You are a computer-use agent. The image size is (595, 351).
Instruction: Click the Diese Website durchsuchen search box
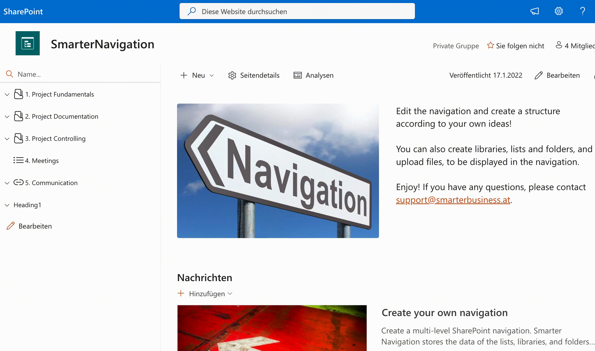pyautogui.click(x=297, y=11)
